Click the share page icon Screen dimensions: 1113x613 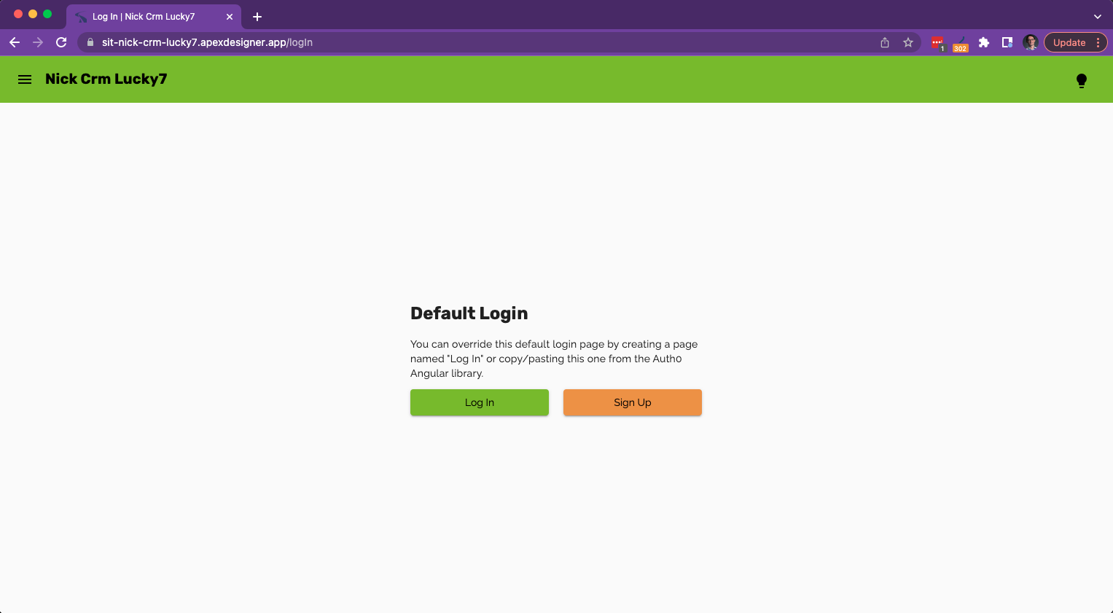pyautogui.click(x=885, y=42)
